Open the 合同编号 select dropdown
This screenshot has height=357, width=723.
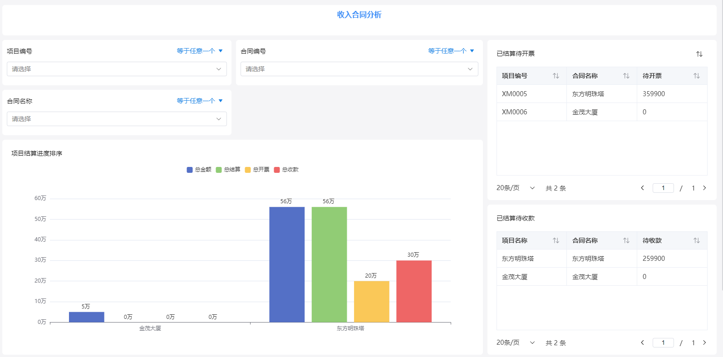coord(359,69)
